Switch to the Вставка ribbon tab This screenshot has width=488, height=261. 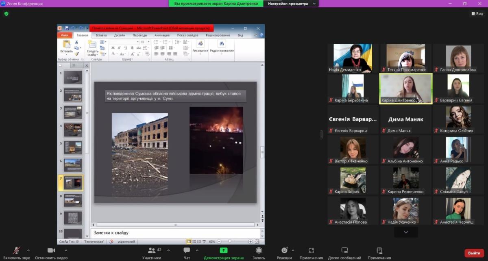tap(101, 35)
